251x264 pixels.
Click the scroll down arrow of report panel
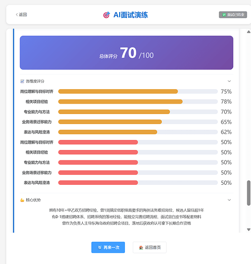point(248,230)
